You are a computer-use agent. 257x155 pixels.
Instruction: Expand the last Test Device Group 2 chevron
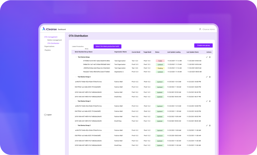[76, 125]
